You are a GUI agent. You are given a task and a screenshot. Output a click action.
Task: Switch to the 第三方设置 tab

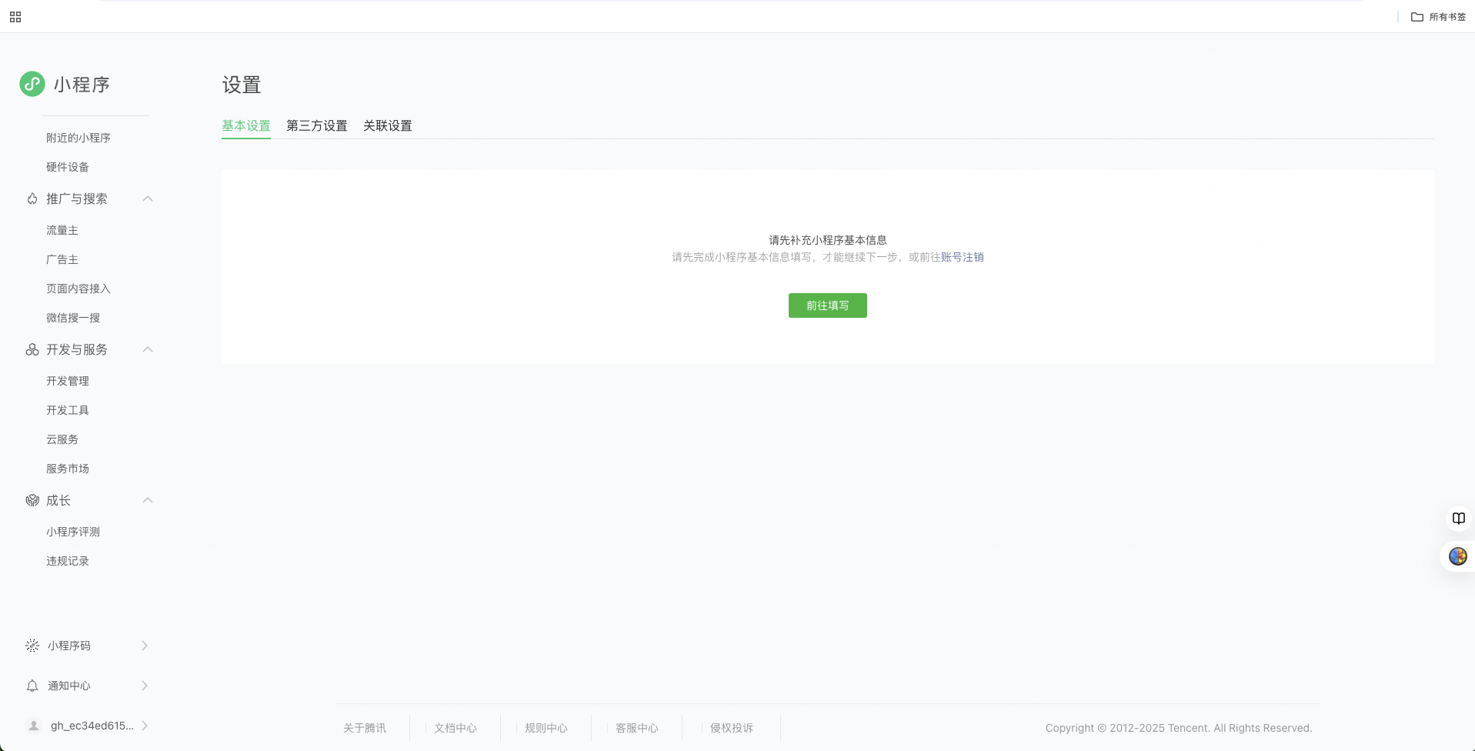click(x=317, y=125)
